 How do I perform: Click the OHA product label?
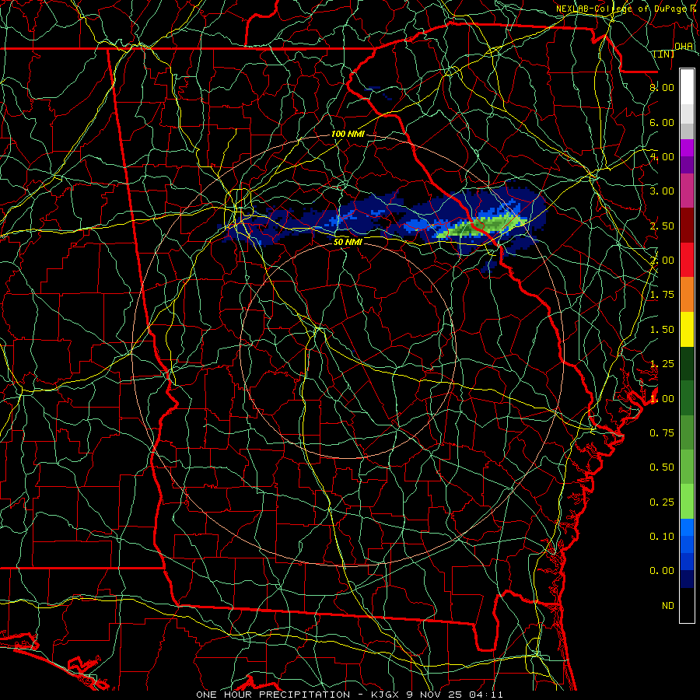coord(684,46)
